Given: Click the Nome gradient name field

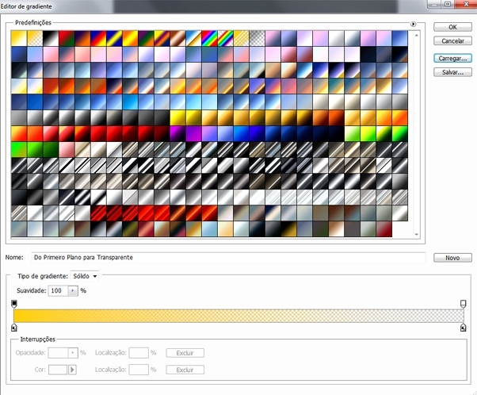Looking at the screenshot, I should click(228, 258).
